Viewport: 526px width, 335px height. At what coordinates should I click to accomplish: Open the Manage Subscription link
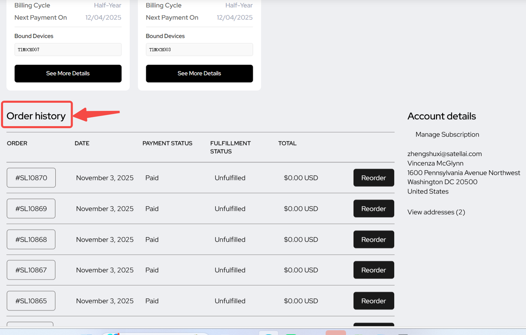click(447, 135)
